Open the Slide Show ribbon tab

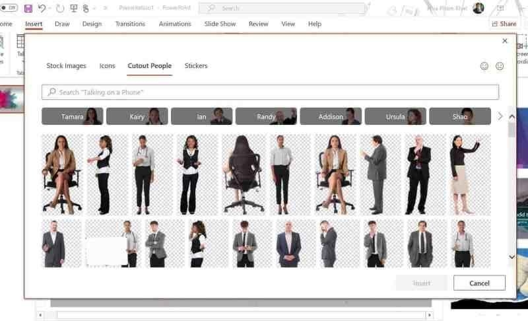point(220,24)
